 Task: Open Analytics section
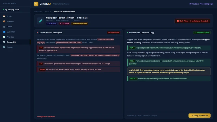pyautogui.click(x=15, y=37)
